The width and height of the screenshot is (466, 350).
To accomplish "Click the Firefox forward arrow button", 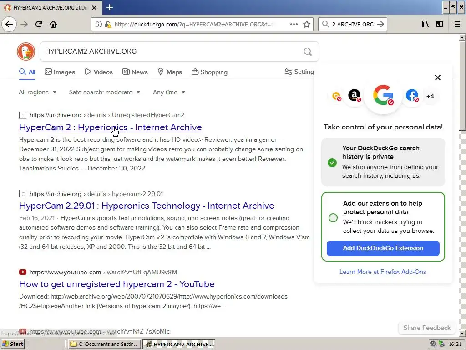I will tap(25, 24).
